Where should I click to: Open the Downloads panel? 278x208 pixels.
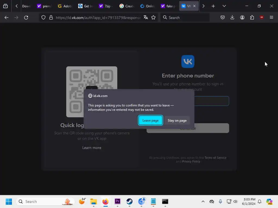232,17
